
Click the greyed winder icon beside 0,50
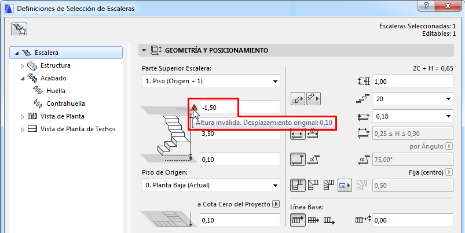coord(362,186)
